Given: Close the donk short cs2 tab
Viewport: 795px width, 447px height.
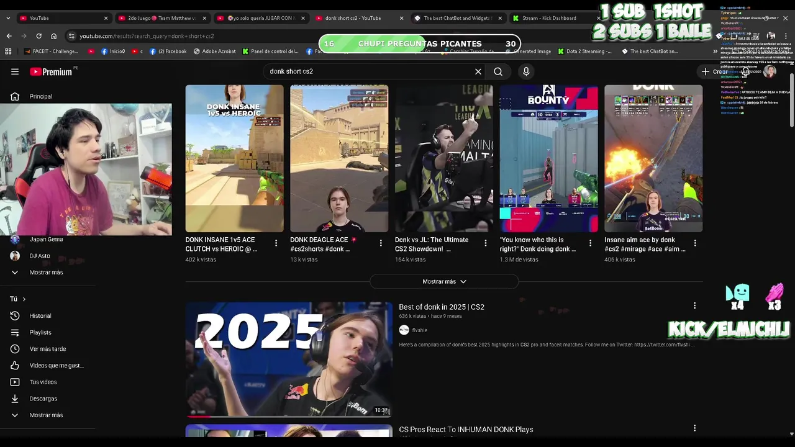Looking at the screenshot, I should tap(402, 18).
